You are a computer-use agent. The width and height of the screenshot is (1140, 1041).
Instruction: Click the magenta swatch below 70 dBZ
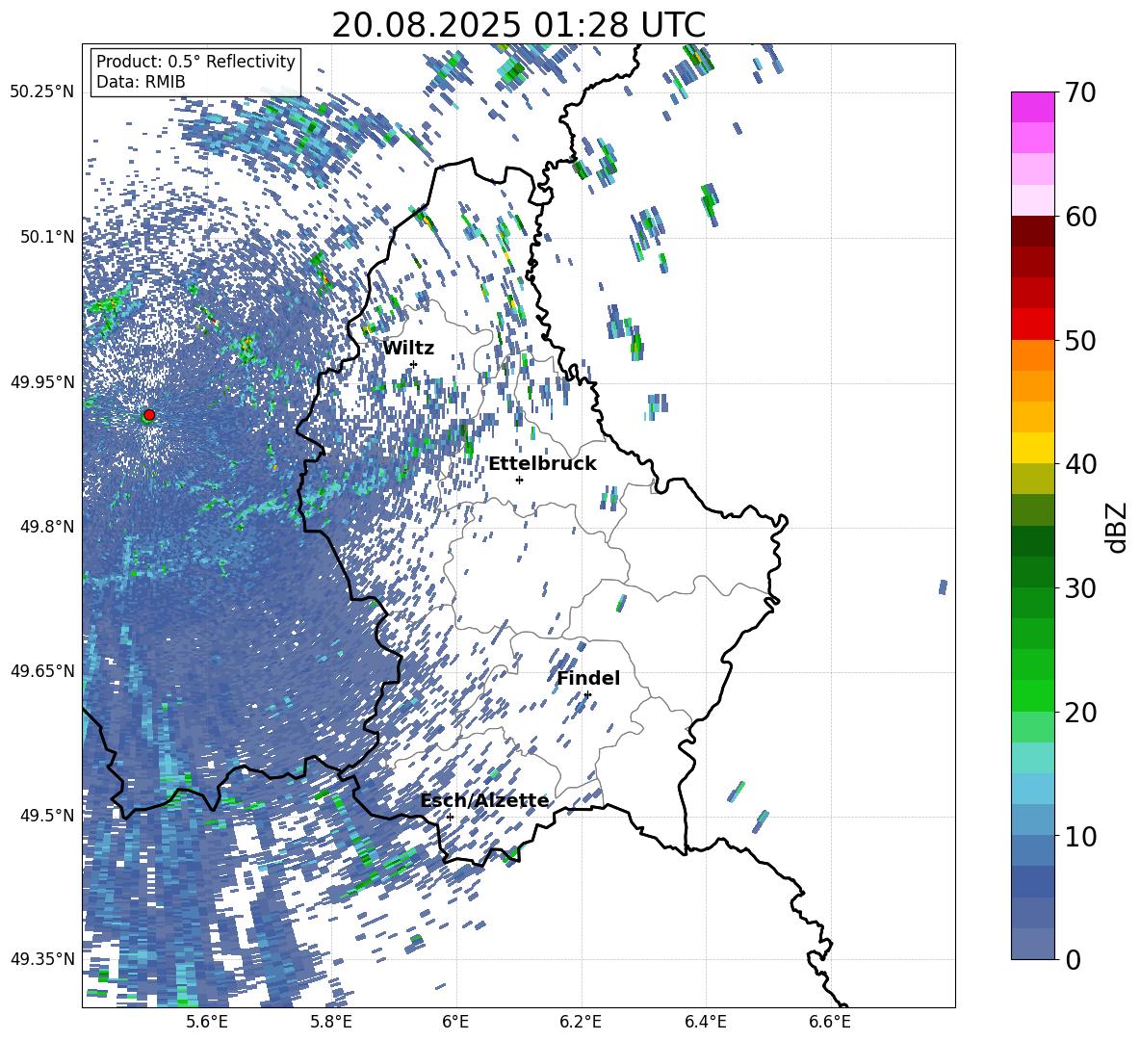point(1032,107)
